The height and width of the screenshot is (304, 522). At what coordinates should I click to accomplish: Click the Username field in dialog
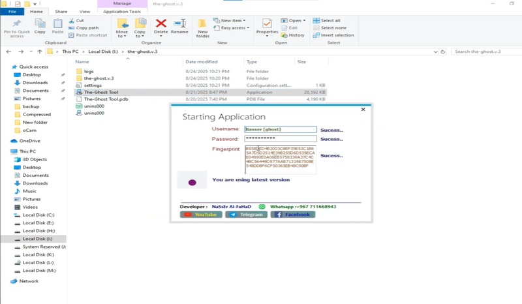pyautogui.click(x=281, y=129)
